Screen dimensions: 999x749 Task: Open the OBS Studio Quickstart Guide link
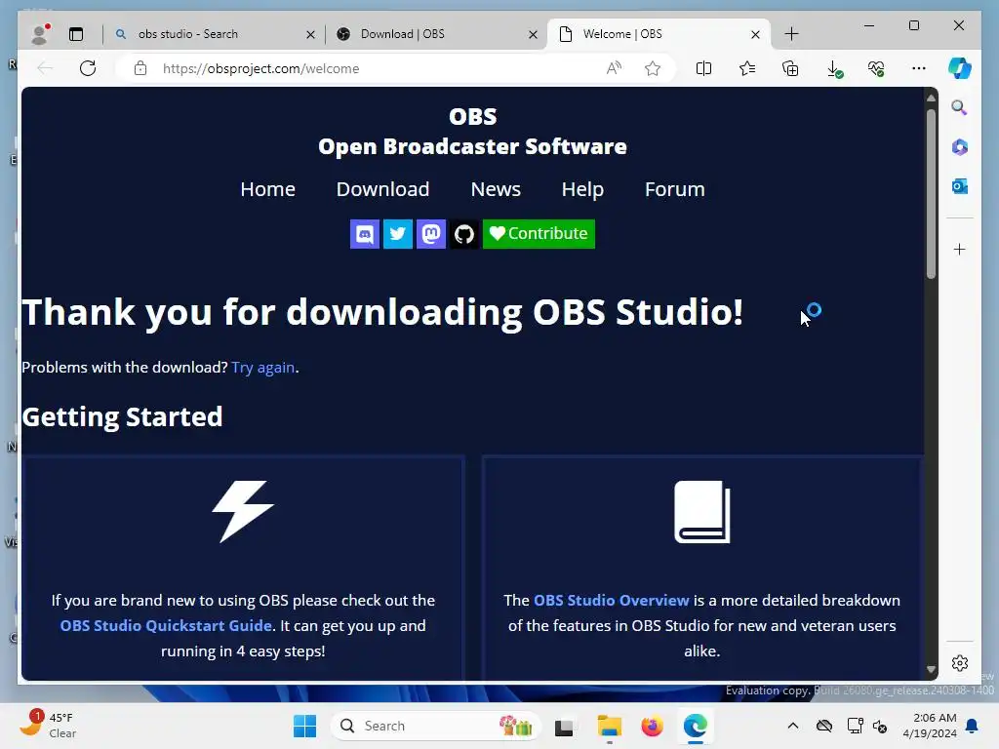pyautogui.click(x=166, y=625)
